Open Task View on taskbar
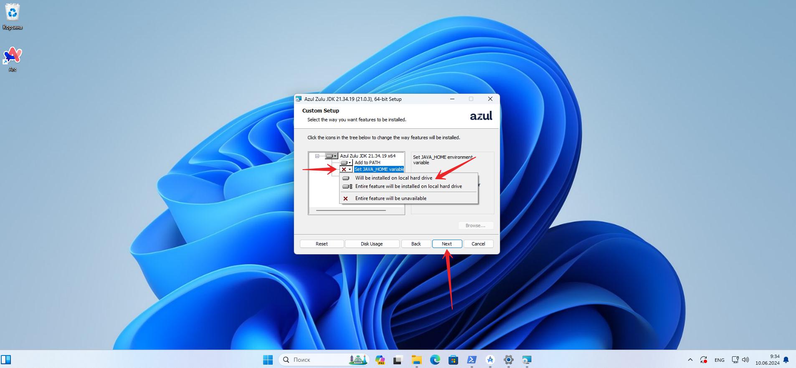Viewport: 796px width, 368px height. point(398,360)
